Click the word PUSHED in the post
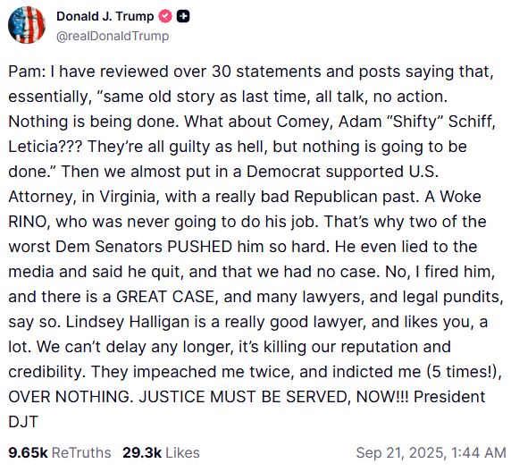 point(199,247)
